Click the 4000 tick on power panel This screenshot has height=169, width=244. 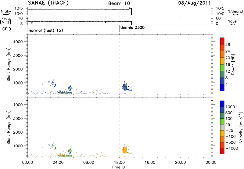pyautogui.click(x=18, y=42)
